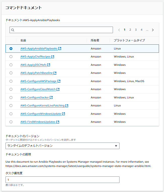Go to next page with right chevron
The image size is (164, 192).
pos(153,30)
